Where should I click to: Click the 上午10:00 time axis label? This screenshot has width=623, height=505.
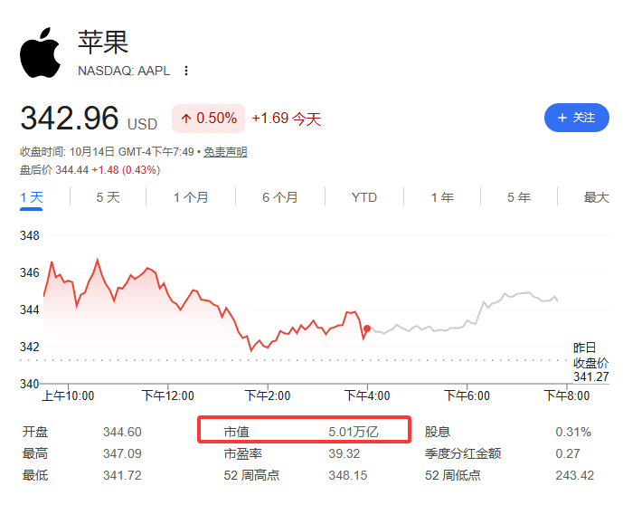coord(68,395)
